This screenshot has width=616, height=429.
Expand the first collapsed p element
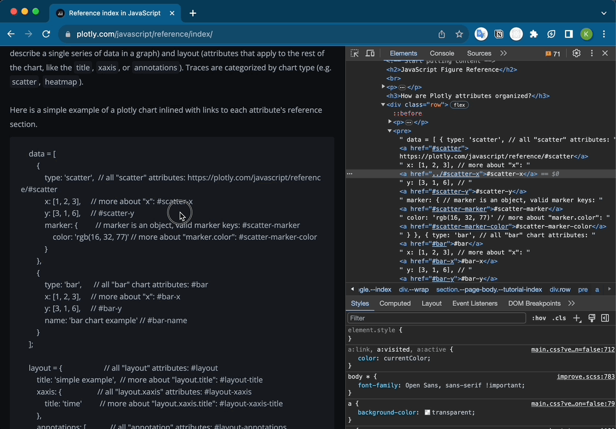pyautogui.click(x=383, y=86)
